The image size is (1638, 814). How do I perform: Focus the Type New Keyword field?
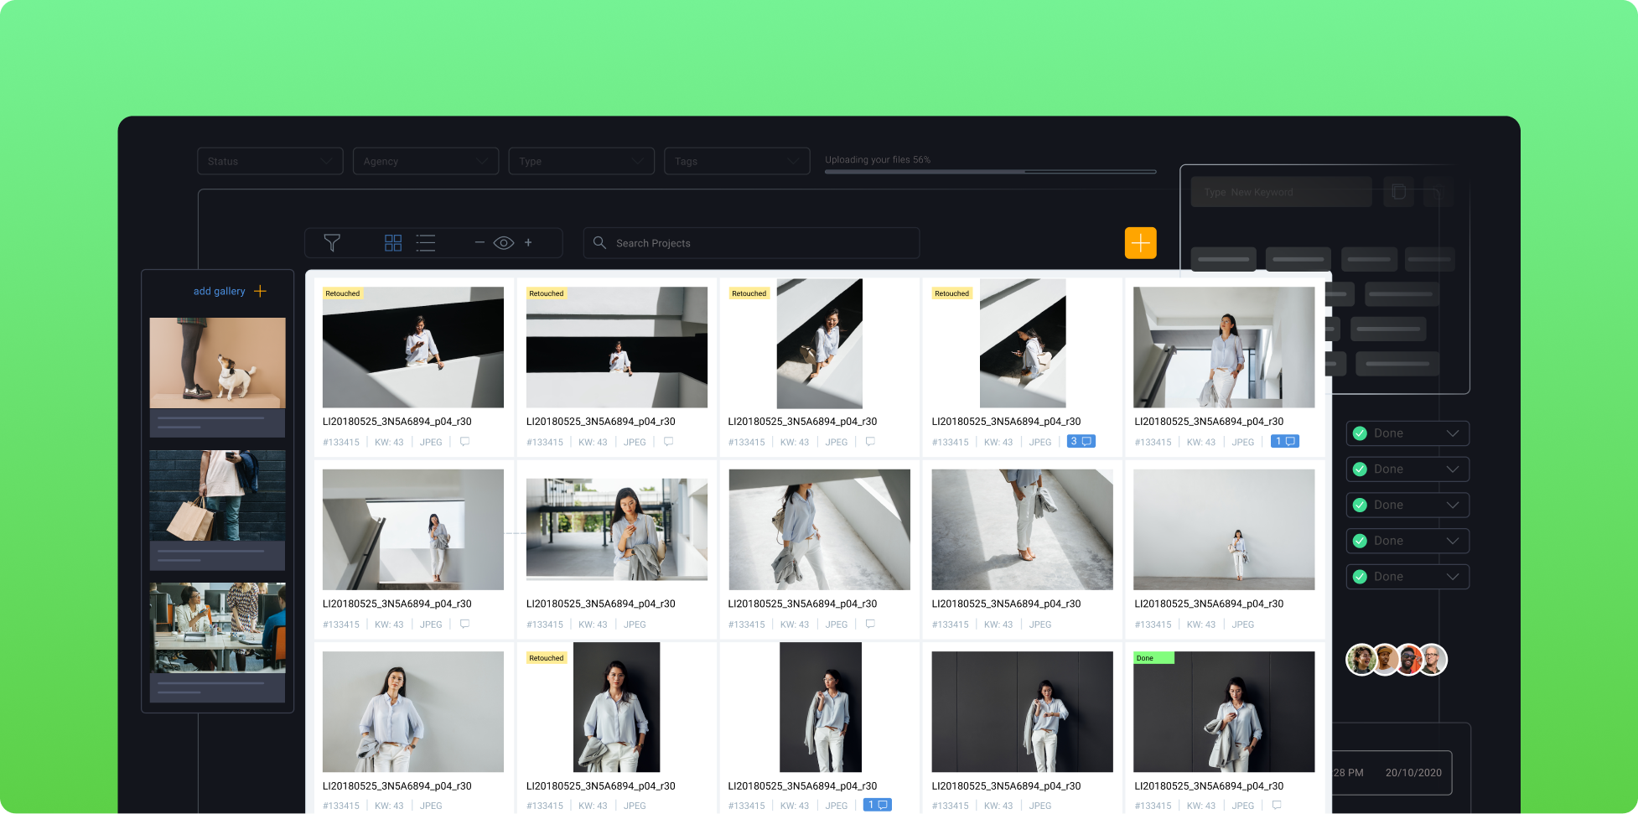tap(1281, 192)
